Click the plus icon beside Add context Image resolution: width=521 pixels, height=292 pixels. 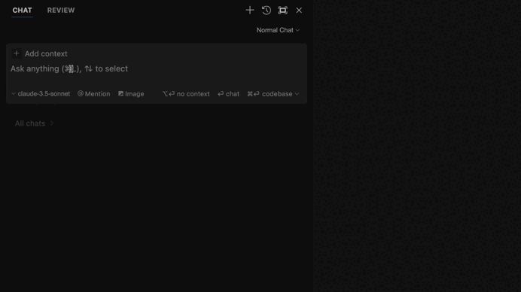pyautogui.click(x=17, y=53)
